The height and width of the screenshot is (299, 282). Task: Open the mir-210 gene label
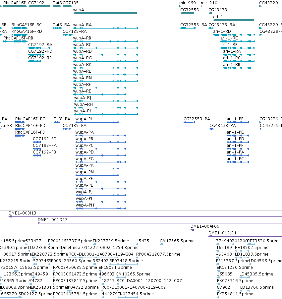click(209, 3)
